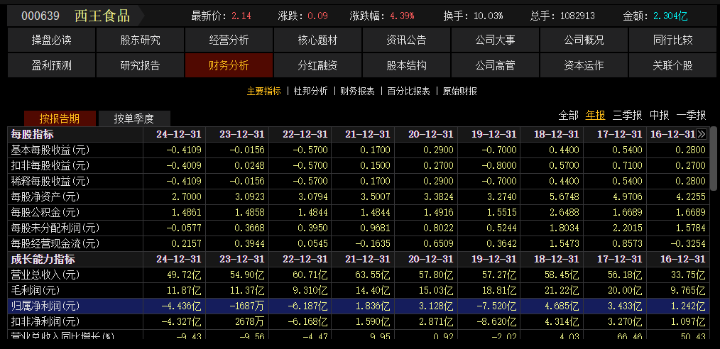720x349 pixels.
Task: Select the 主要指标 sub-link
Action: pos(263,92)
